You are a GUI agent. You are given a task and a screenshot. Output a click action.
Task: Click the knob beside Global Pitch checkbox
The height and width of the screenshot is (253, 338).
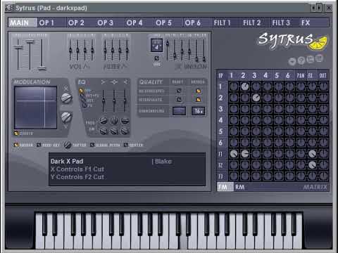point(68,145)
